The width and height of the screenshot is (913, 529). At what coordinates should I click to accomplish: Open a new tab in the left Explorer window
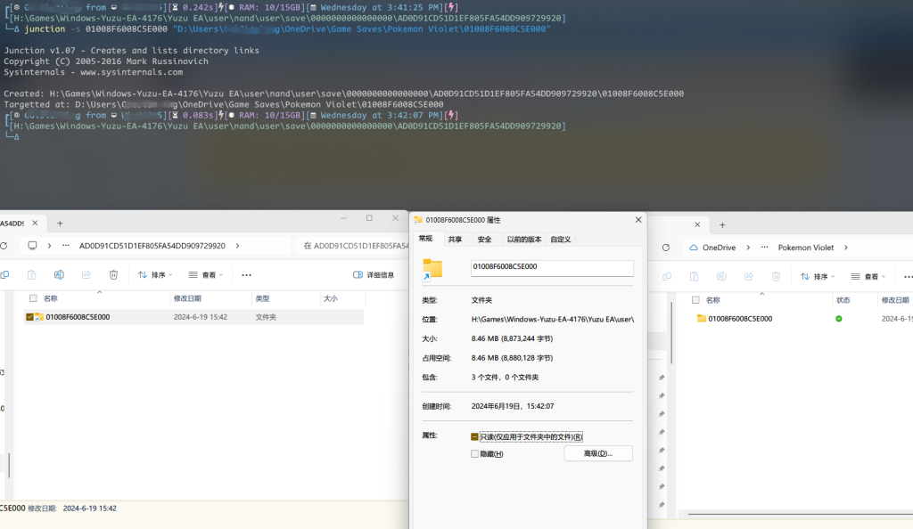pos(60,224)
